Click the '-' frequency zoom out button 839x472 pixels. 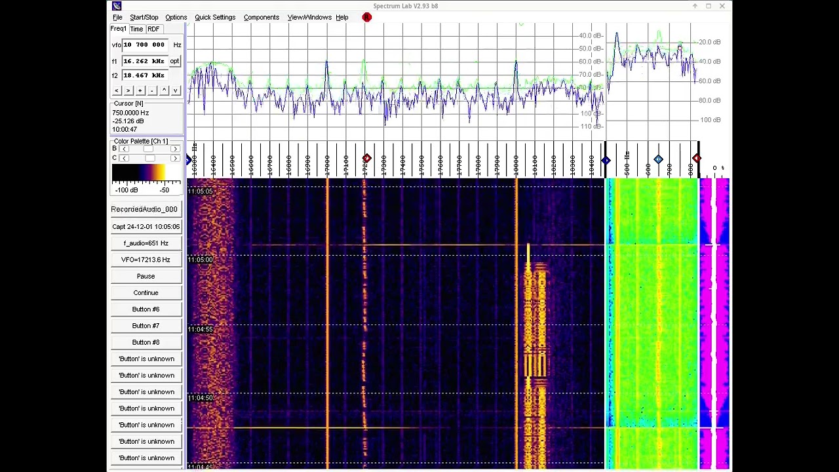151,90
